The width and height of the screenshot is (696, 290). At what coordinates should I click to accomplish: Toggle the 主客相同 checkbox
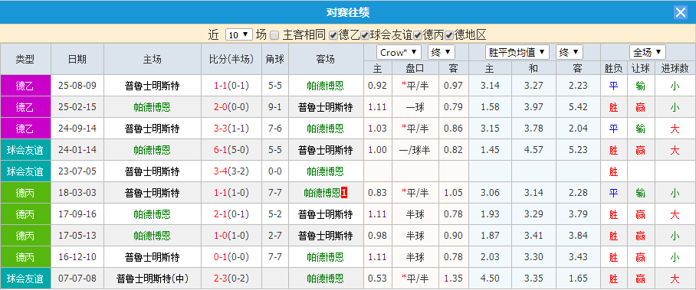click(x=274, y=35)
